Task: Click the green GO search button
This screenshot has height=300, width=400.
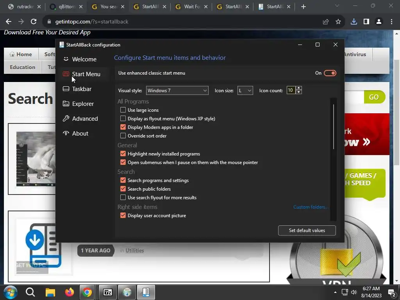Action: (374, 97)
